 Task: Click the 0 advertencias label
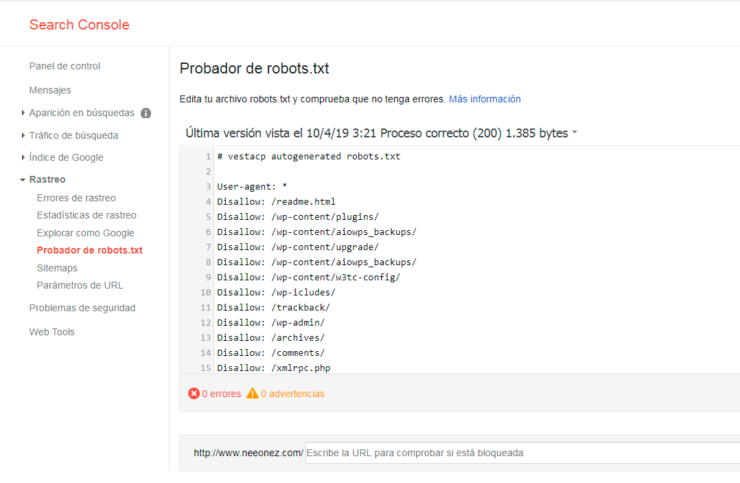click(292, 394)
